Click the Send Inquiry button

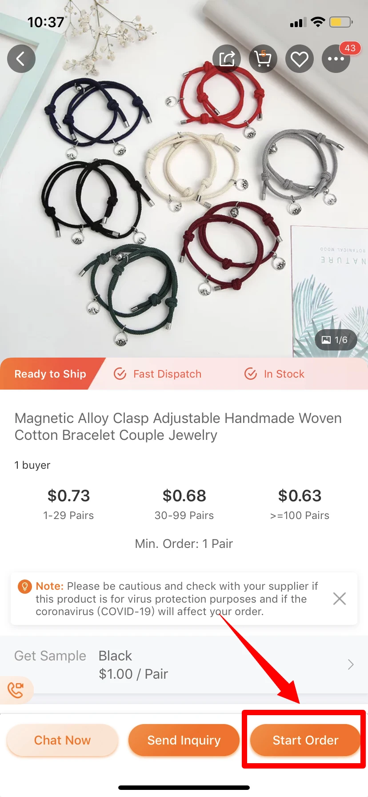(184, 740)
